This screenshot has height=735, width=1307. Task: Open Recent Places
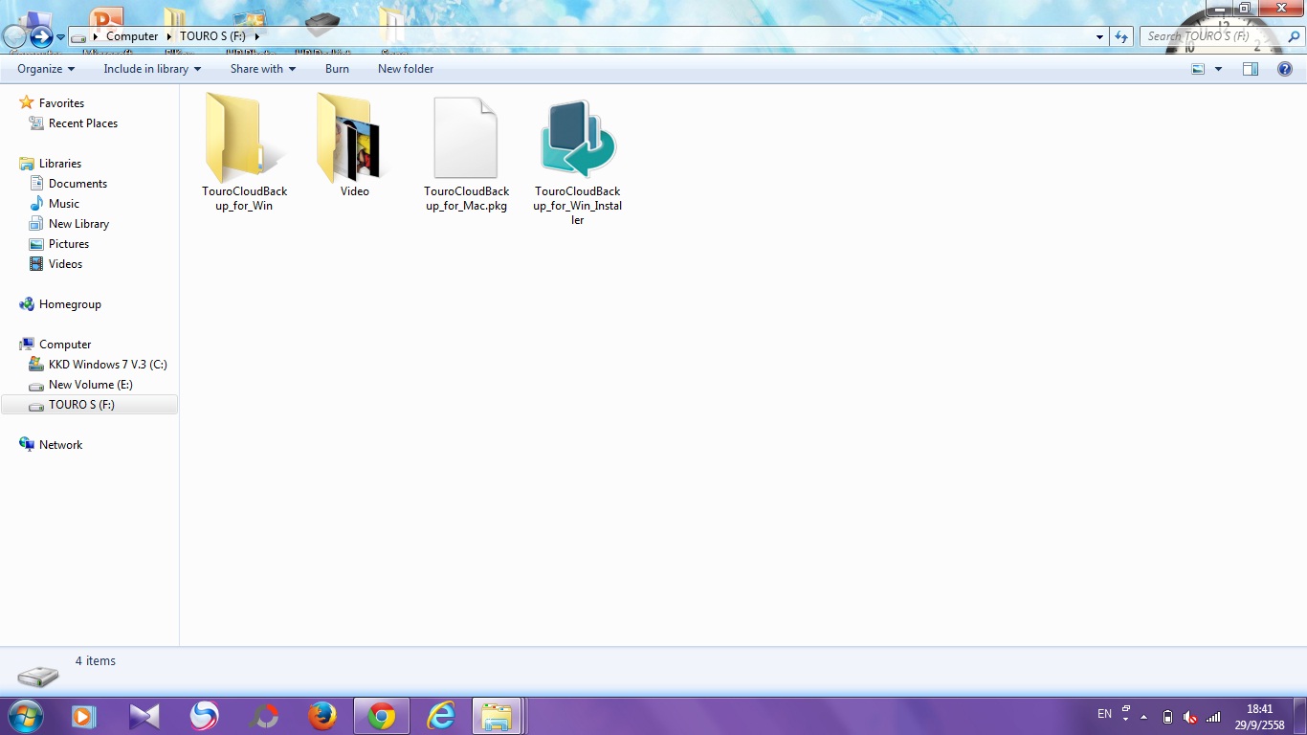pos(83,123)
